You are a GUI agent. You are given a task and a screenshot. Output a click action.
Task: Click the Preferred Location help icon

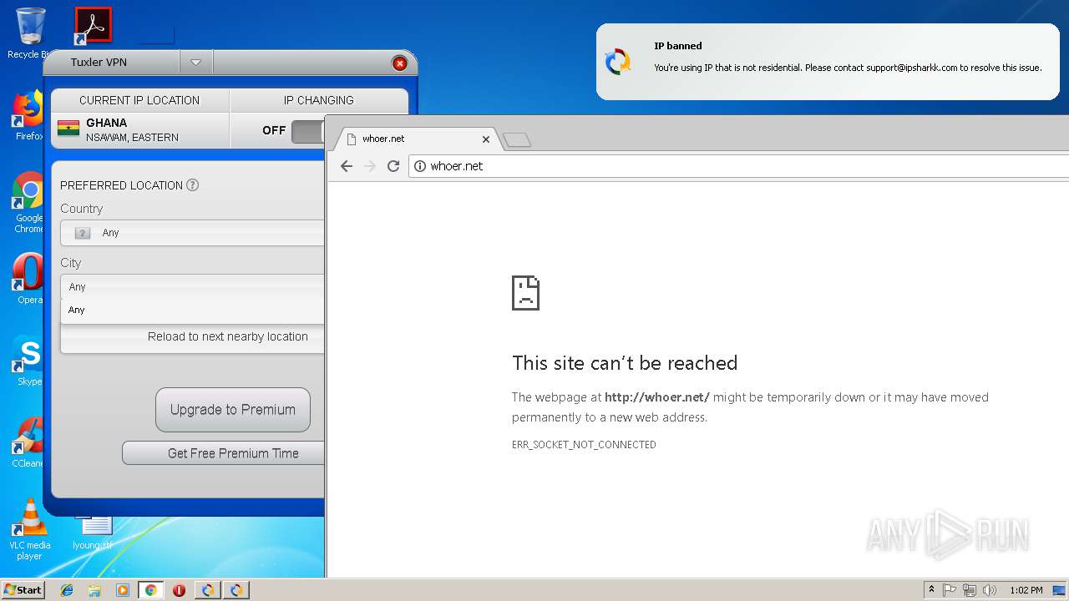[192, 185]
